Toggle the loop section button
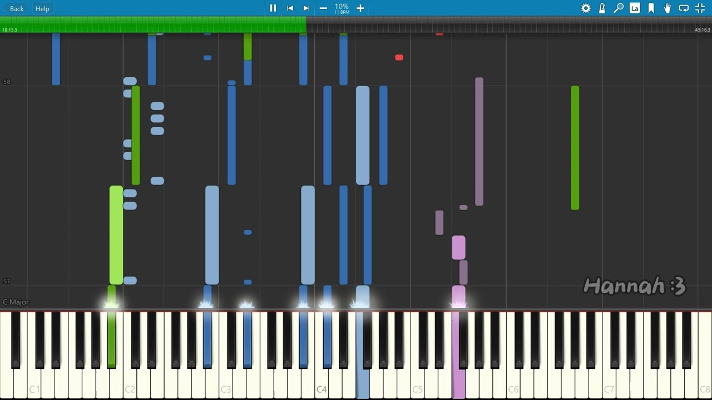Image resolution: width=712 pixels, height=400 pixels. pyautogui.click(x=684, y=8)
